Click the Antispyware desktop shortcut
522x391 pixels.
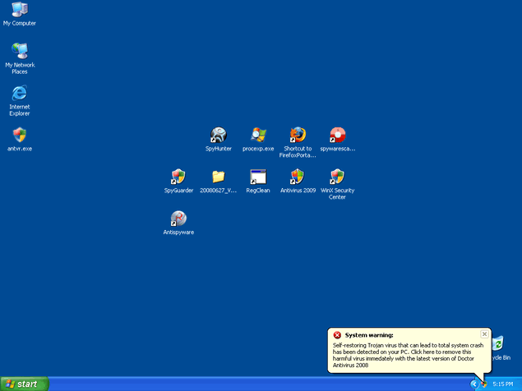178,218
